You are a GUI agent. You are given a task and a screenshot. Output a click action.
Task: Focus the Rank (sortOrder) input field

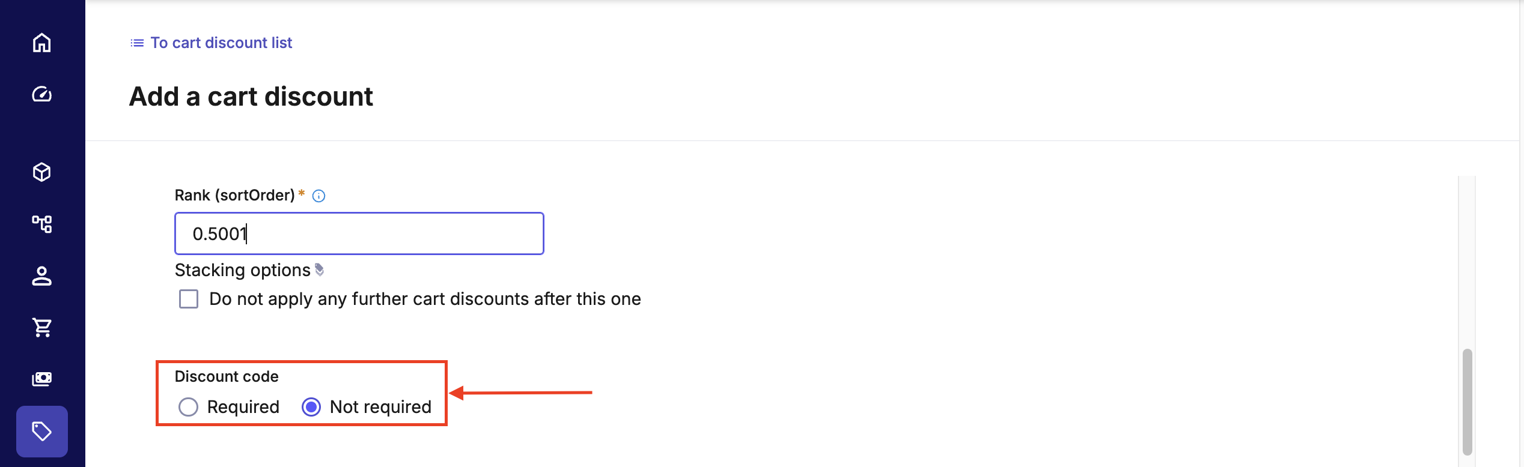coord(359,233)
